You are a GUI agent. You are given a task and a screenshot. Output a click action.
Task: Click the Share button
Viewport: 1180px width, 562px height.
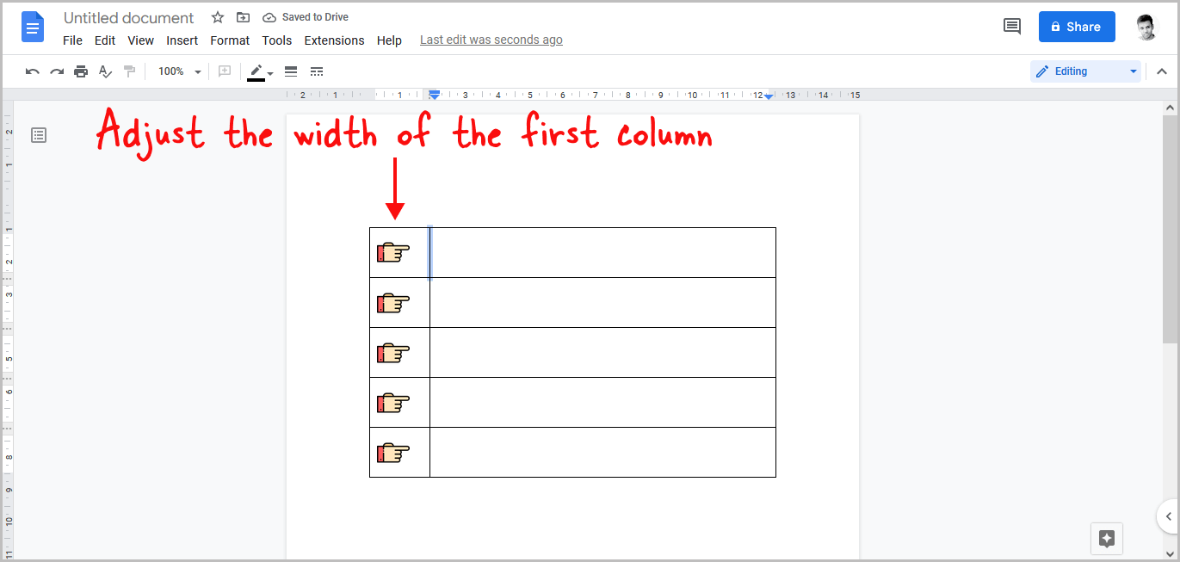pos(1077,26)
